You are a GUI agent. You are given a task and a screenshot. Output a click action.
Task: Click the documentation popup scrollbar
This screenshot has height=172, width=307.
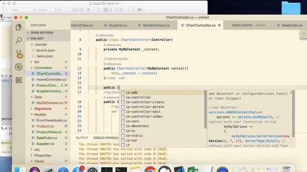click(x=293, y=114)
